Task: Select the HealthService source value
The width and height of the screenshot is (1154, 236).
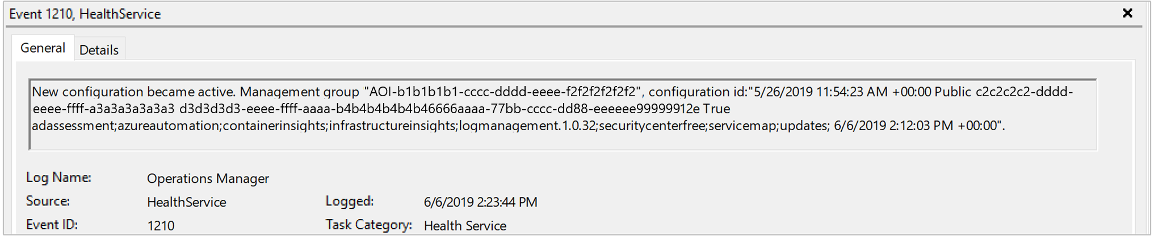Action: point(186,202)
